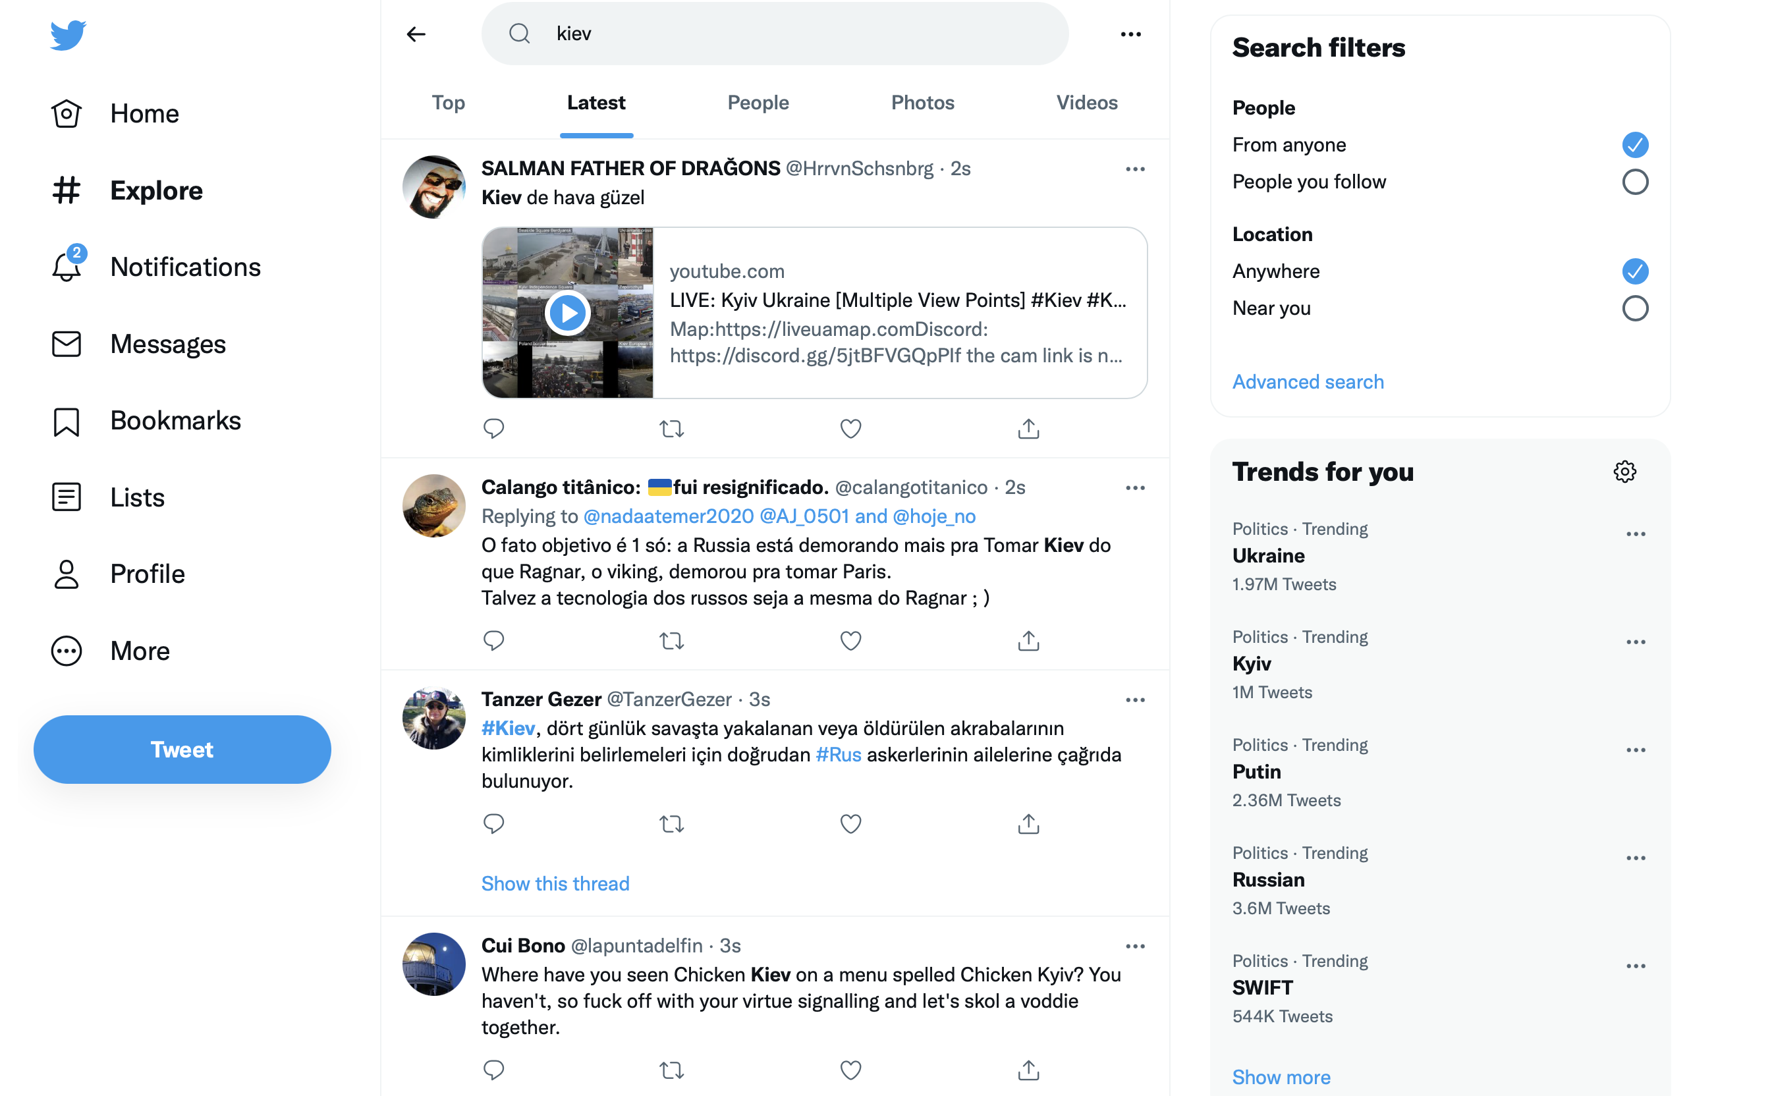Open the search options three-dot menu
Viewport: 1772px width, 1096px height.
point(1130,34)
